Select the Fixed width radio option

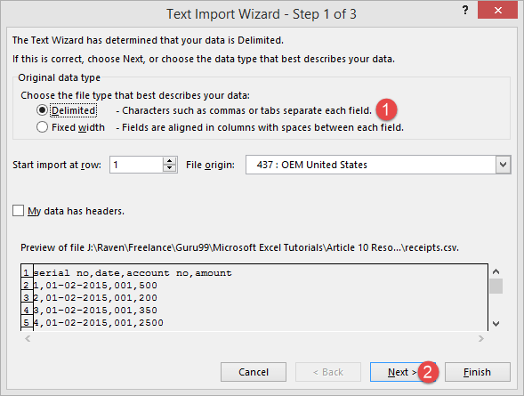pos(42,127)
